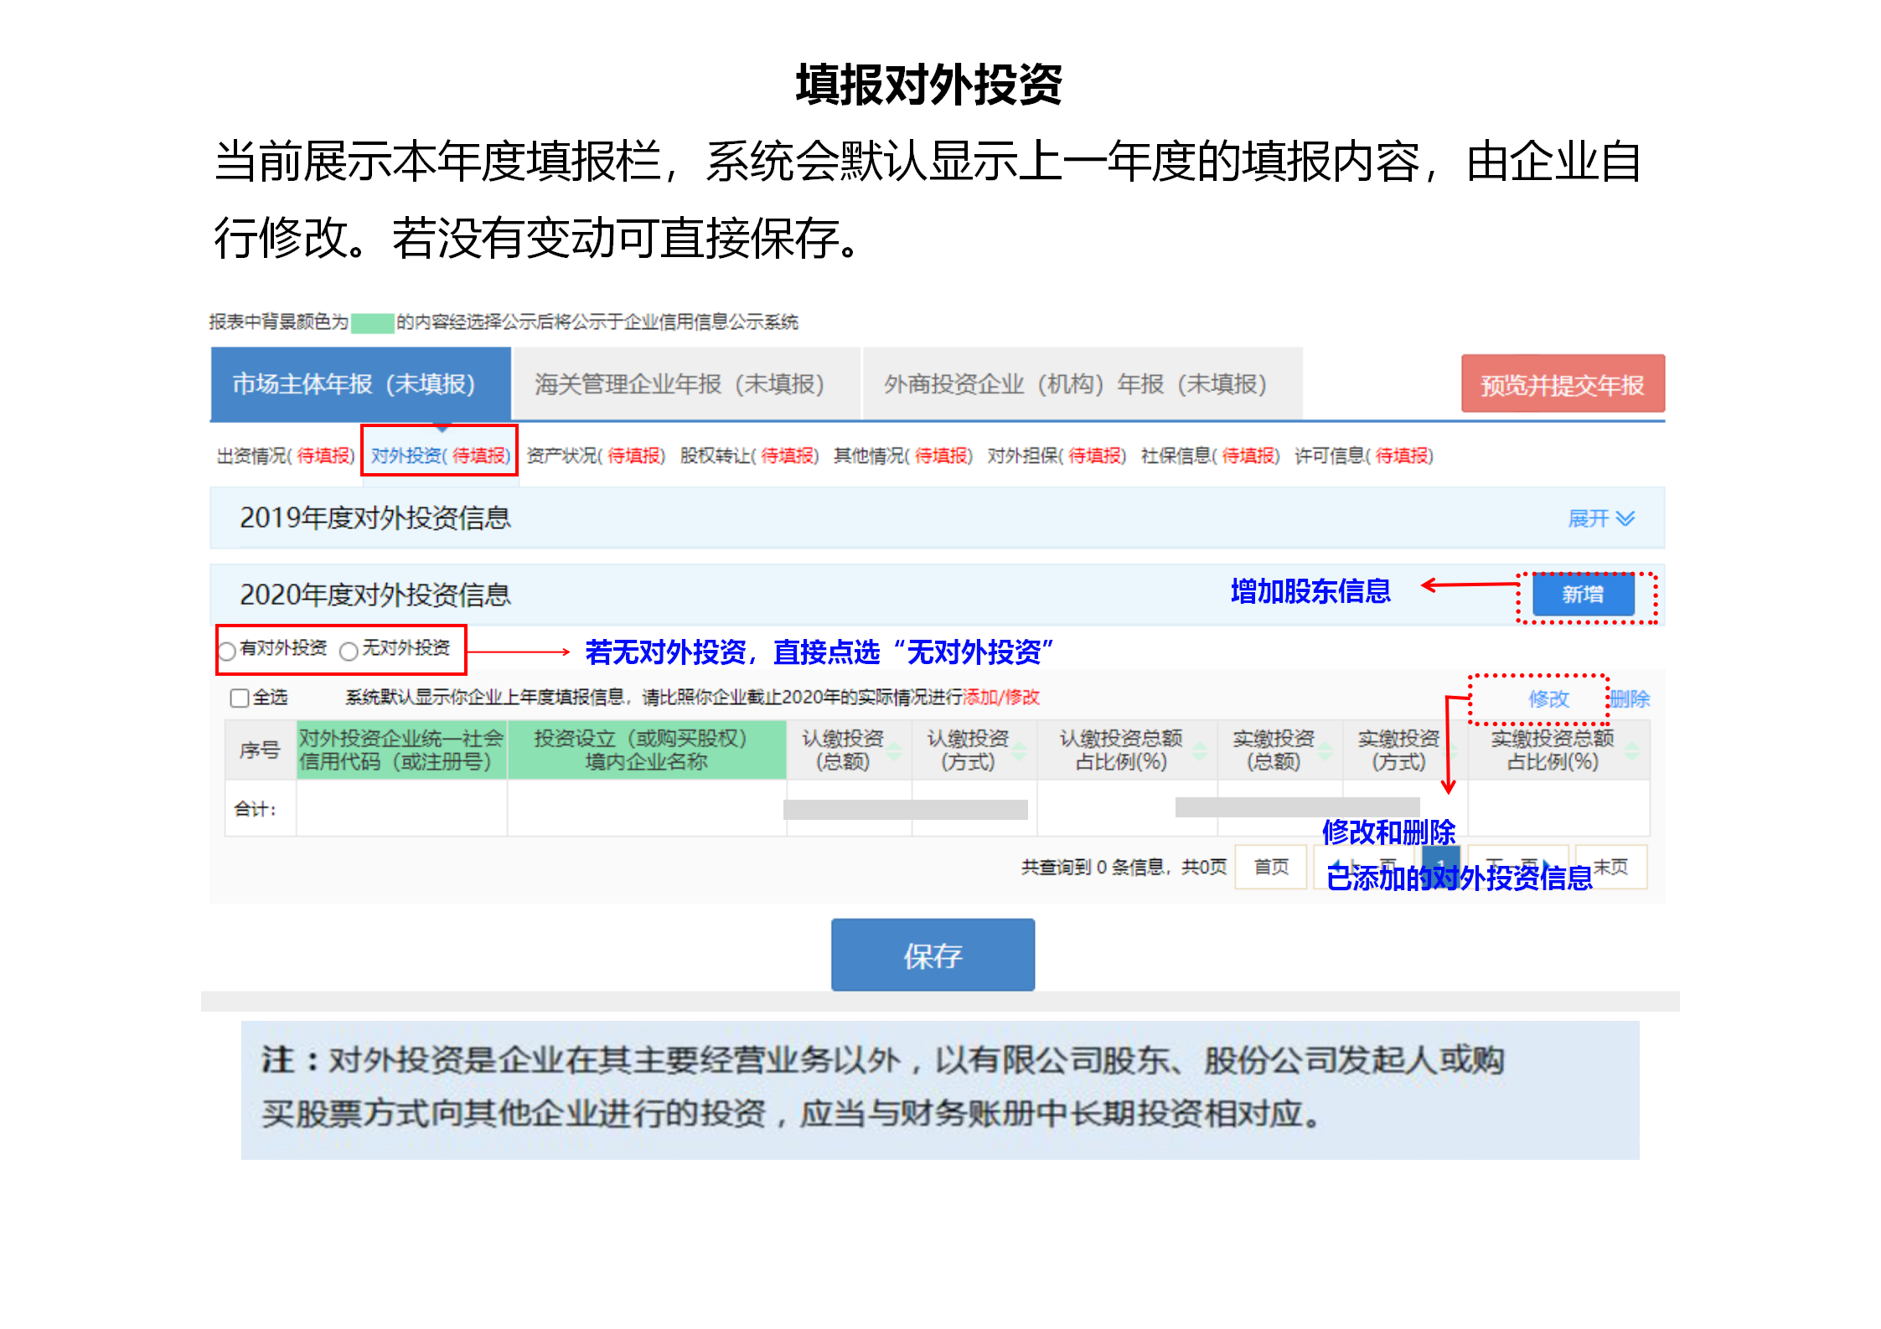Check the 全选 checkbox
This screenshot has height=1329, width=1881.
pos(238,698)
